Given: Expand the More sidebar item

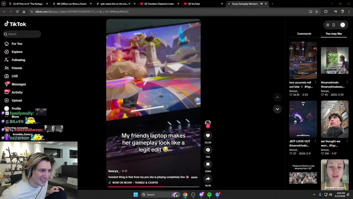Looking at the screenshot, I should (15, 117).
